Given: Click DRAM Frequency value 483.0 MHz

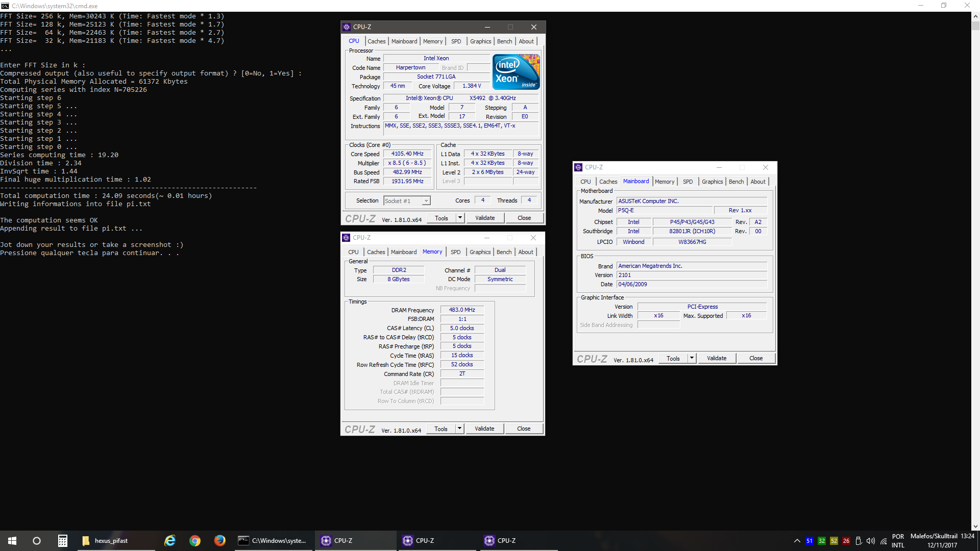Looking at the screenshot, I should 462,310.
